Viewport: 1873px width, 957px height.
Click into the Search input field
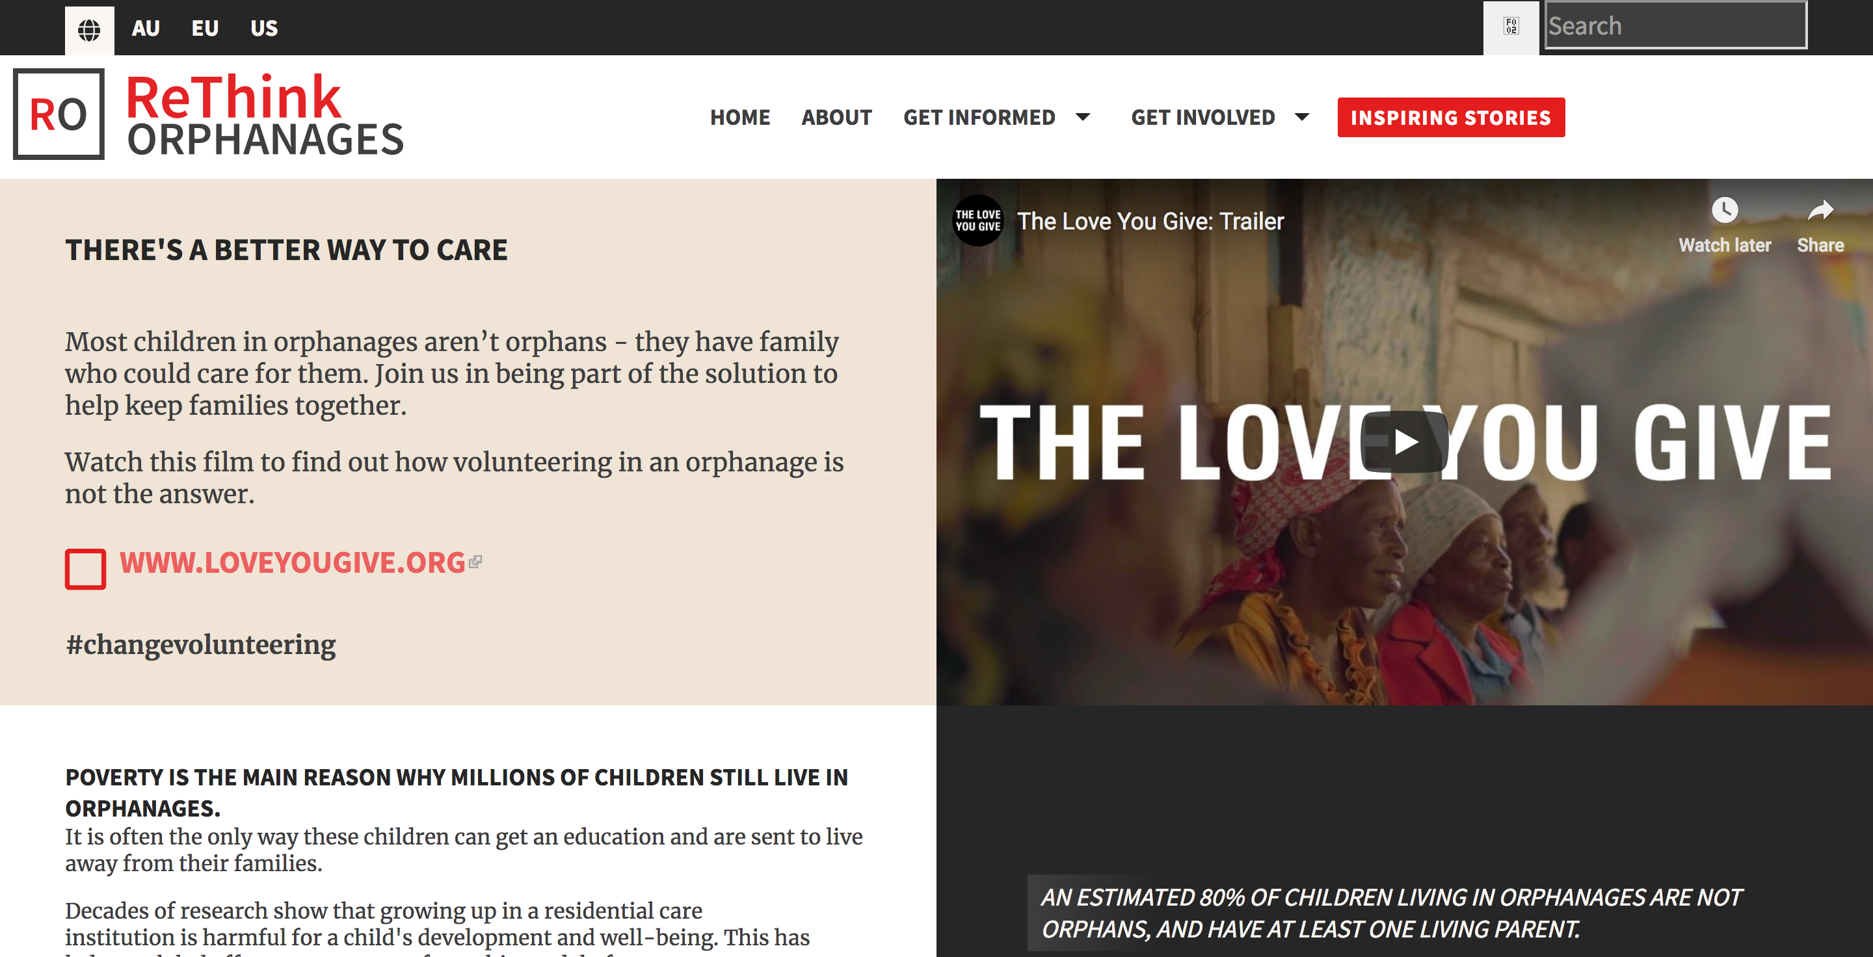1675,25
